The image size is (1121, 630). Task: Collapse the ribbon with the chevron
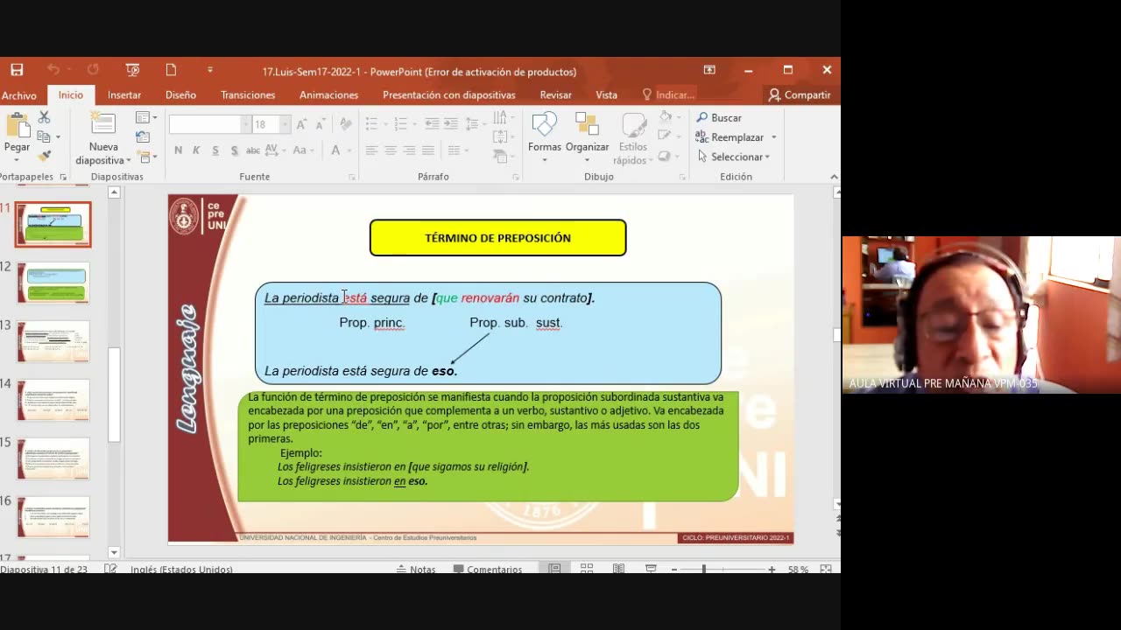tap(834, 177)
